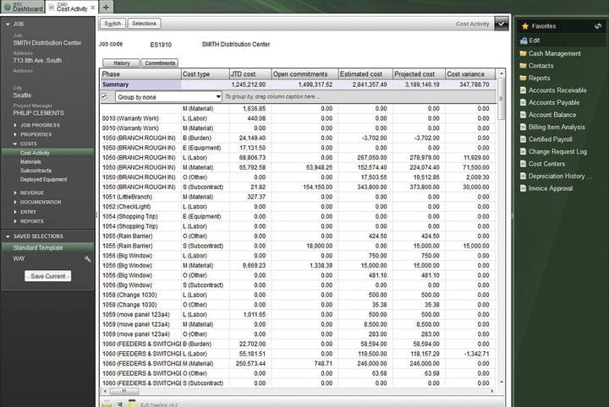Click the Edit favorites icon

(x=524, y=41)
